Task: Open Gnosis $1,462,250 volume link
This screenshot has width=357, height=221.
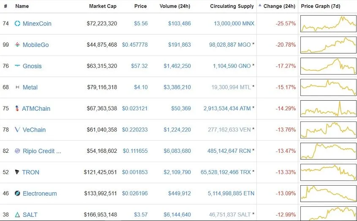Action: [177, 66]
